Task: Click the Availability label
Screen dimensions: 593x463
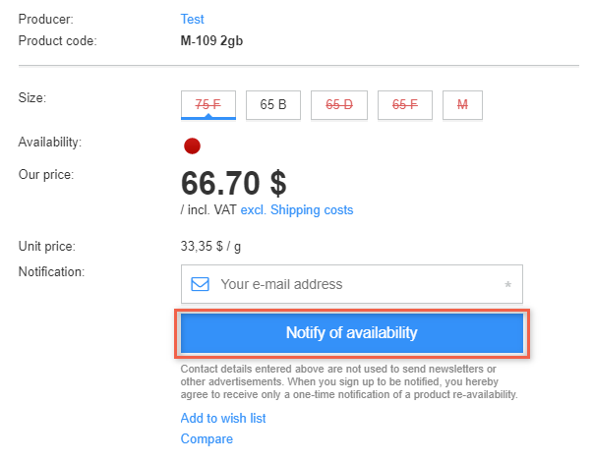Action: tap(49, 142)
